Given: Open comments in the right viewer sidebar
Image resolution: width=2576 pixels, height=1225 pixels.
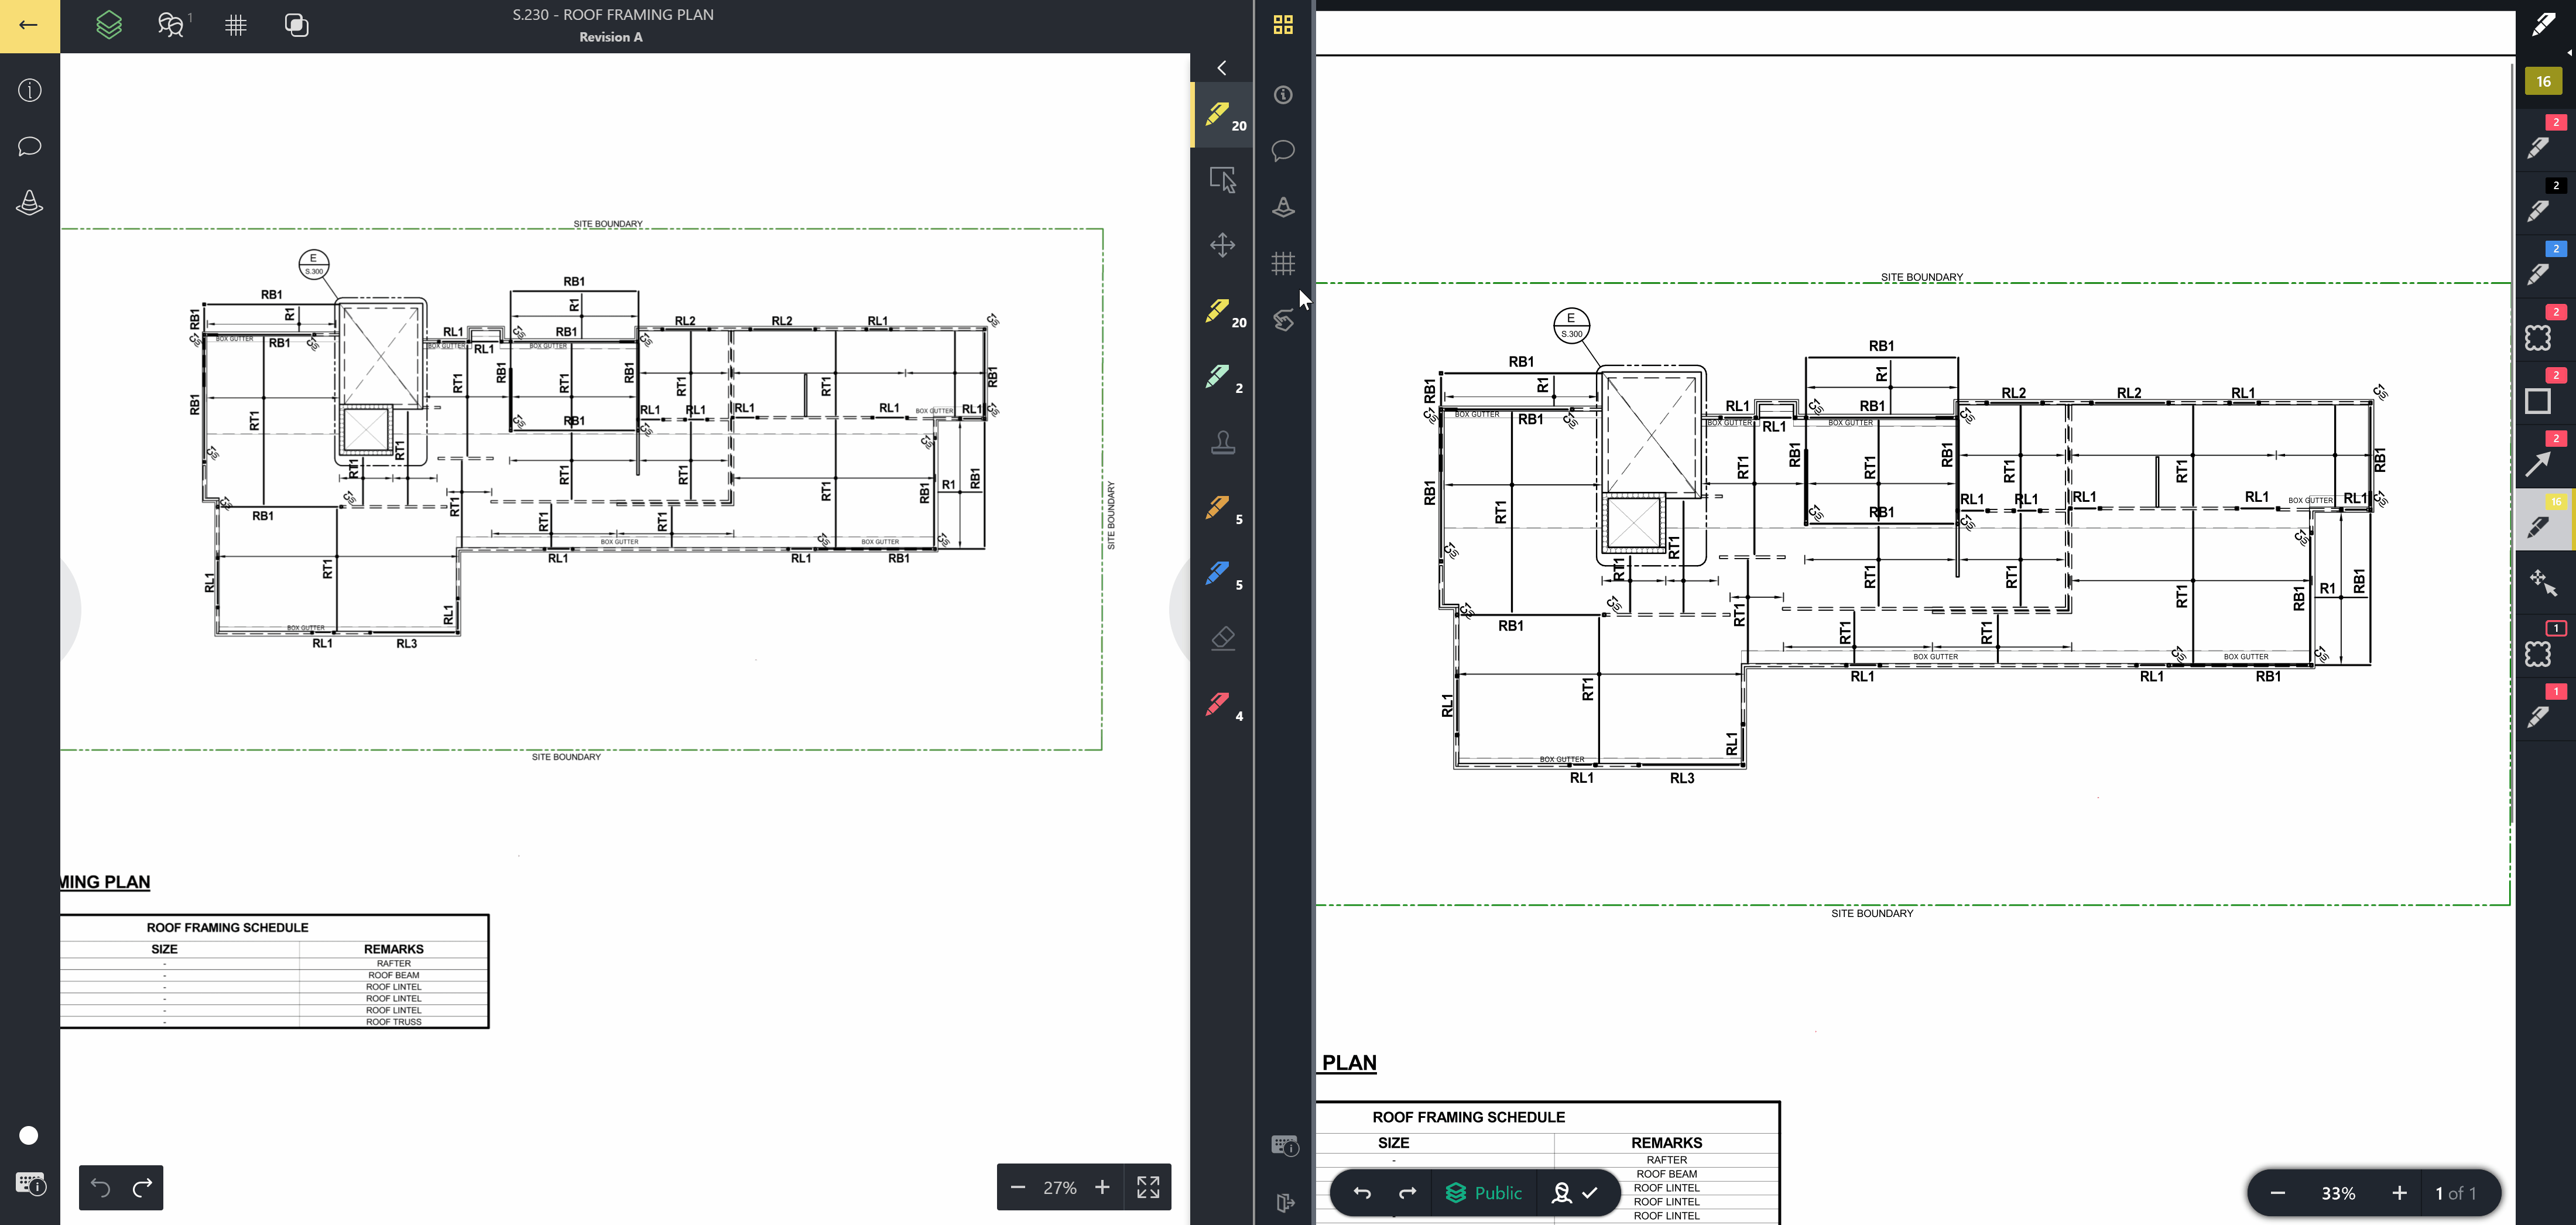Looking at the screenshot, I should (x=1283, y=151).
